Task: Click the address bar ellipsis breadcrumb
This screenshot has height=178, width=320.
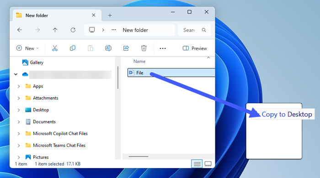Action: click(x=114, y=30)
